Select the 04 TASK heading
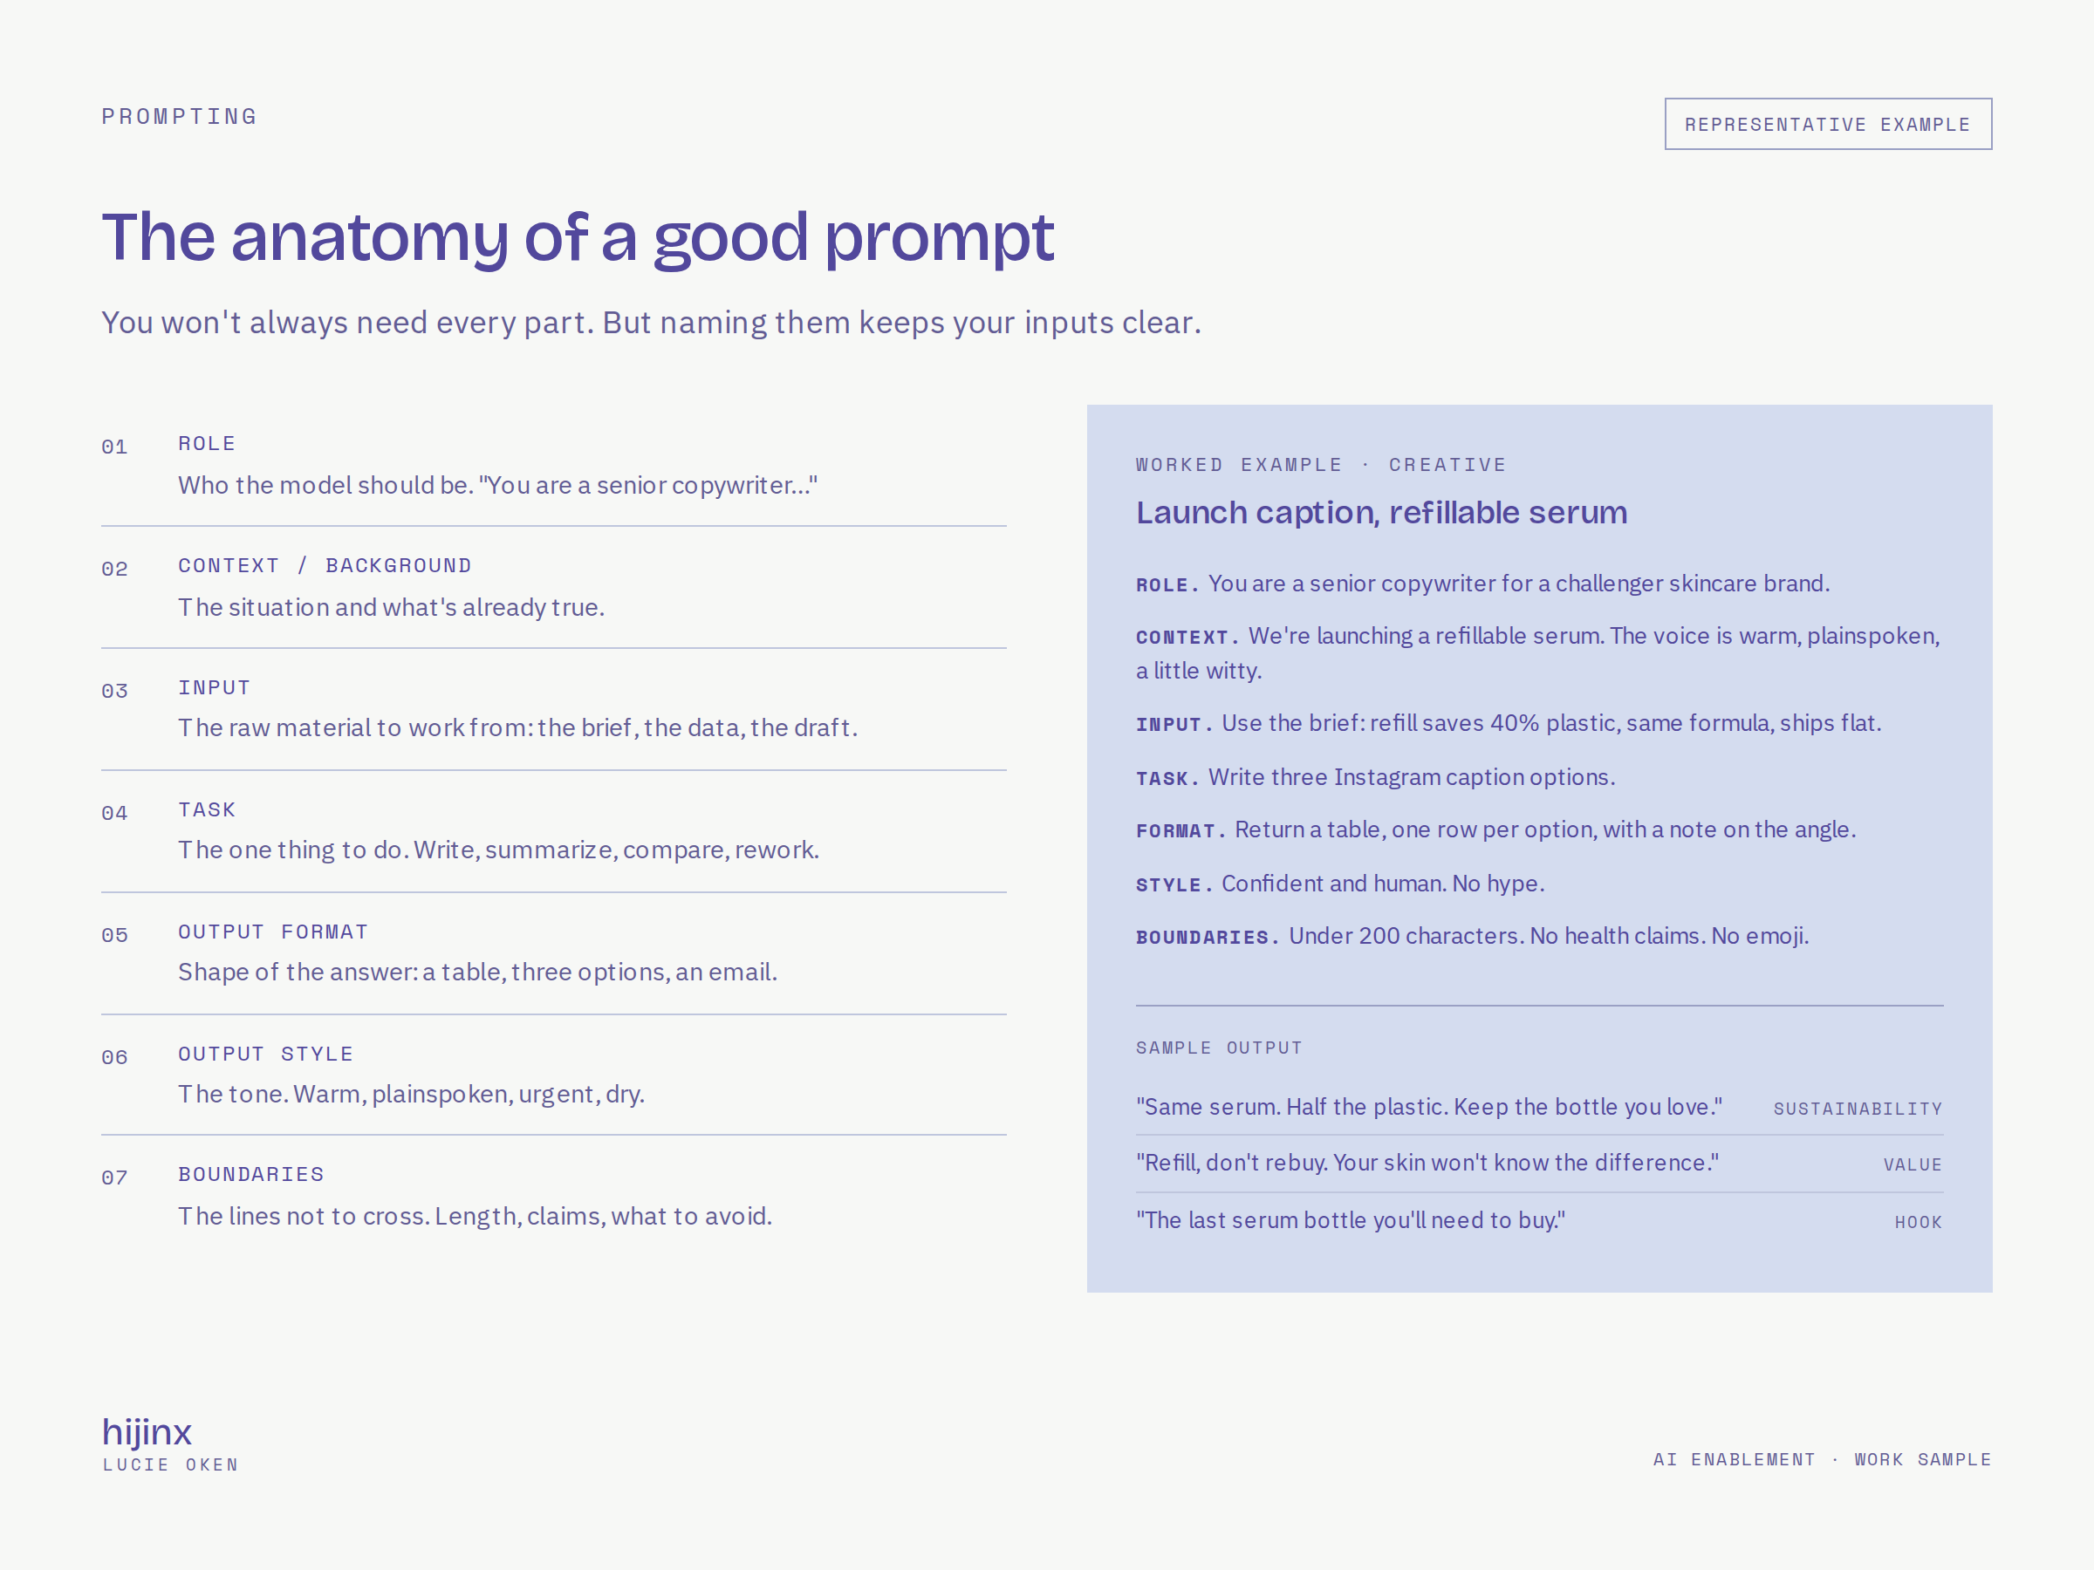This screenshot has height=1570, width=2094. (x=207, y=810)
